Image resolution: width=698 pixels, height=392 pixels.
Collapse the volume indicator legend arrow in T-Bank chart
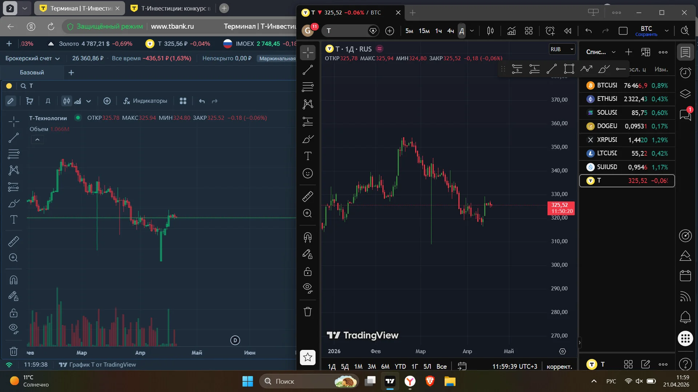[x=37, y=140]
